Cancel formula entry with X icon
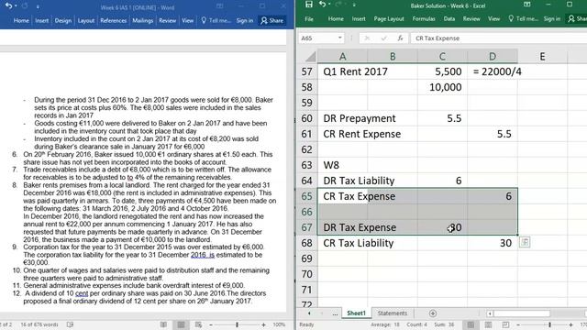The height and width of the screenshot is (330, 587). (367, 38)
